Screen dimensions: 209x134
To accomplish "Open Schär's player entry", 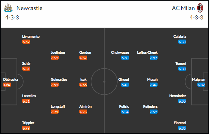I will 26,63.
